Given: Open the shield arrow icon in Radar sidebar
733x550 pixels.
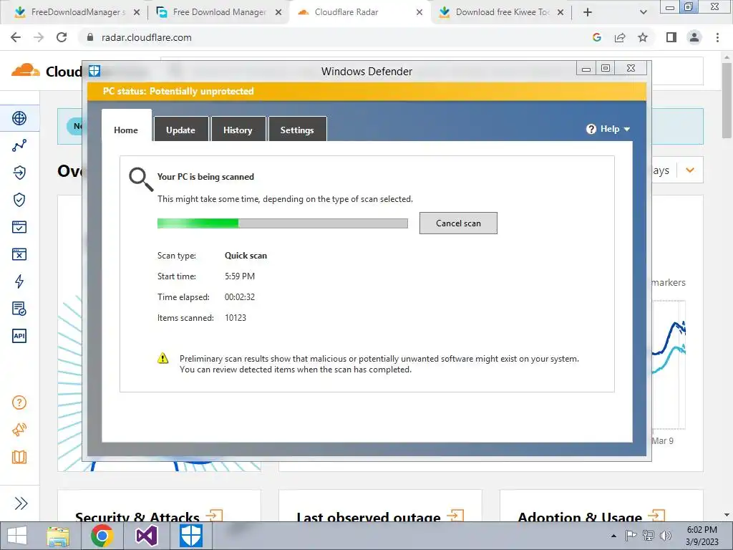Looking at the screenshot, I should click(19, 173).
